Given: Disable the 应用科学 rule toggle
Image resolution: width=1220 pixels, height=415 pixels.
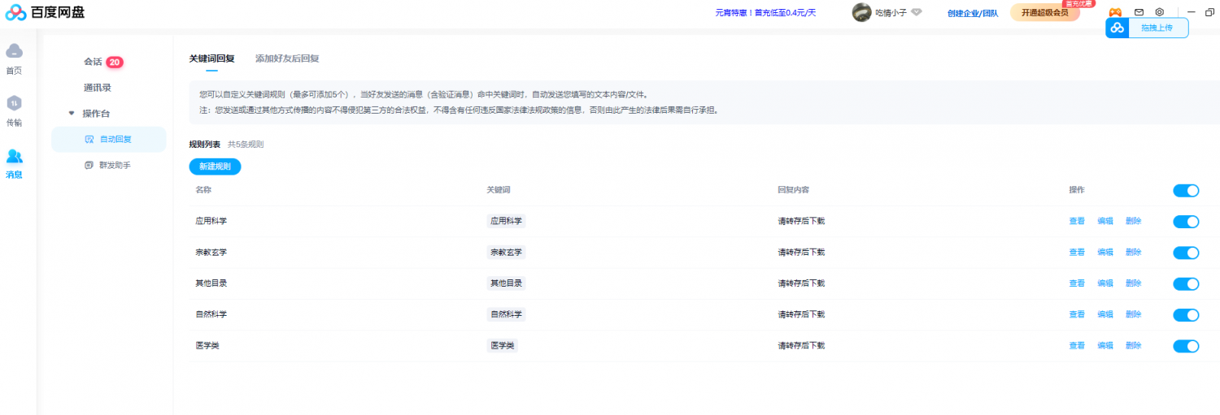Looking at the screenshot, I should [1186, 222].
